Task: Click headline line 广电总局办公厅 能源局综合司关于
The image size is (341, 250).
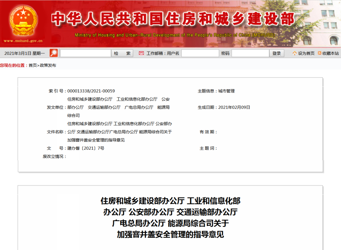Action: (170, 223)
